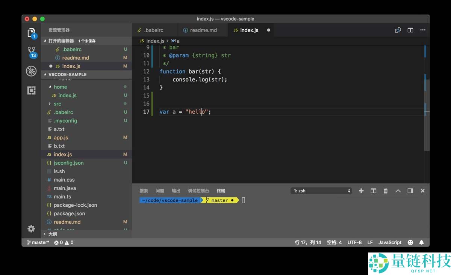Open Source Control view with 13 changes
451x275 pixels.
tap(32, 52)
